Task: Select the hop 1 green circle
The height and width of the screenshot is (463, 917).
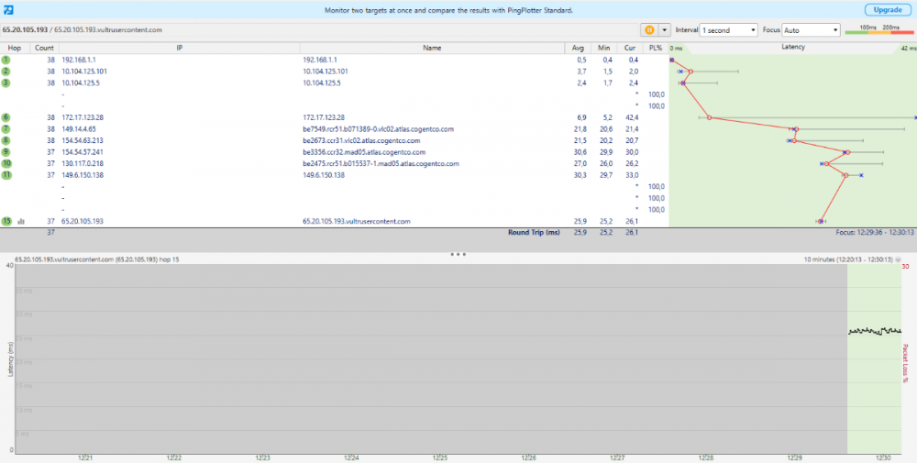Action: 6,60
